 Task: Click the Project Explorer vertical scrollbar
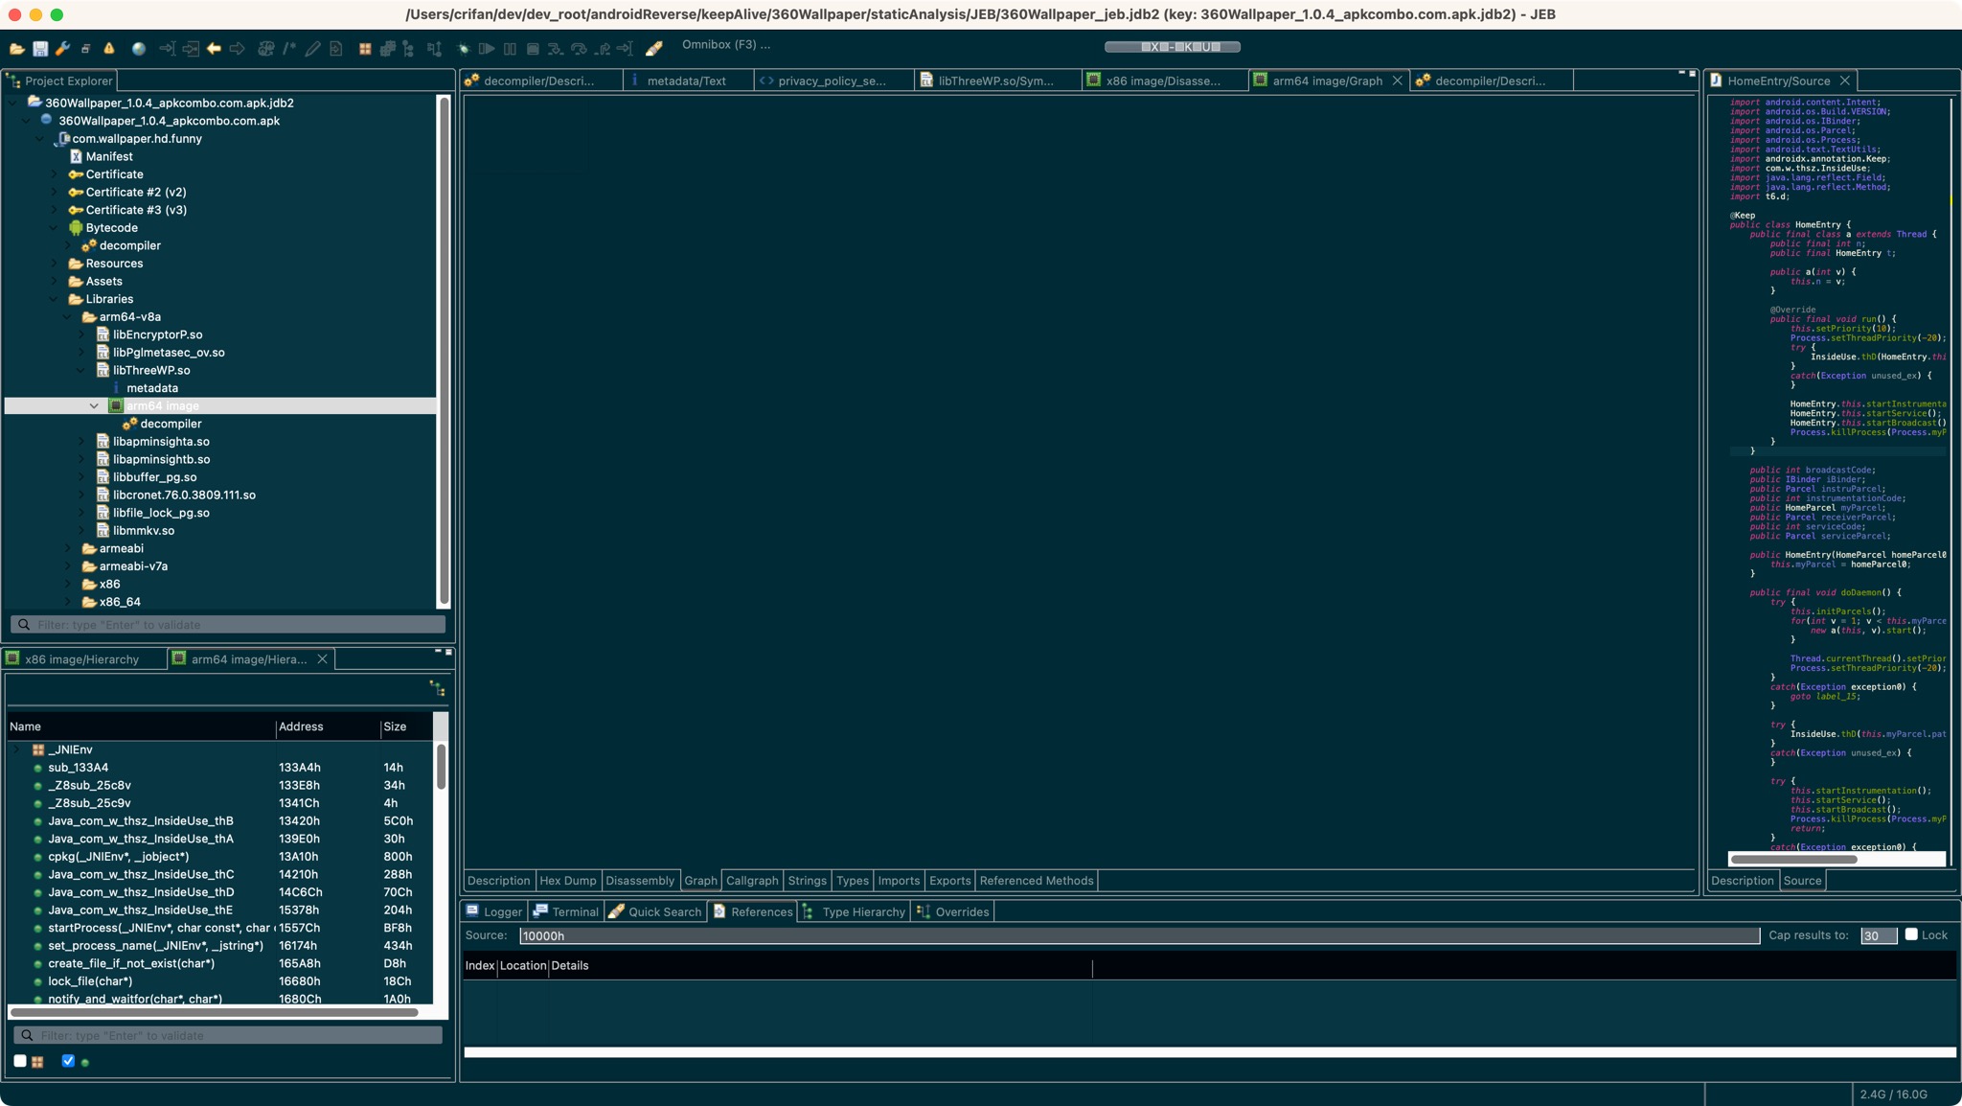444,351
